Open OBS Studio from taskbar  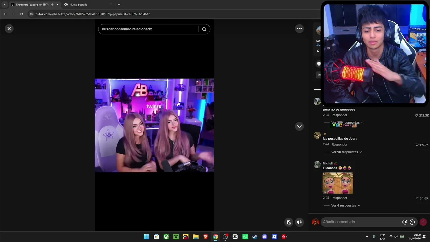(225, 237)
